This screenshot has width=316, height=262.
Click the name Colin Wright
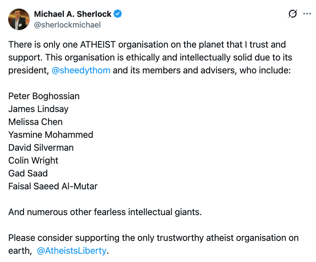click(x=33, y=160)
